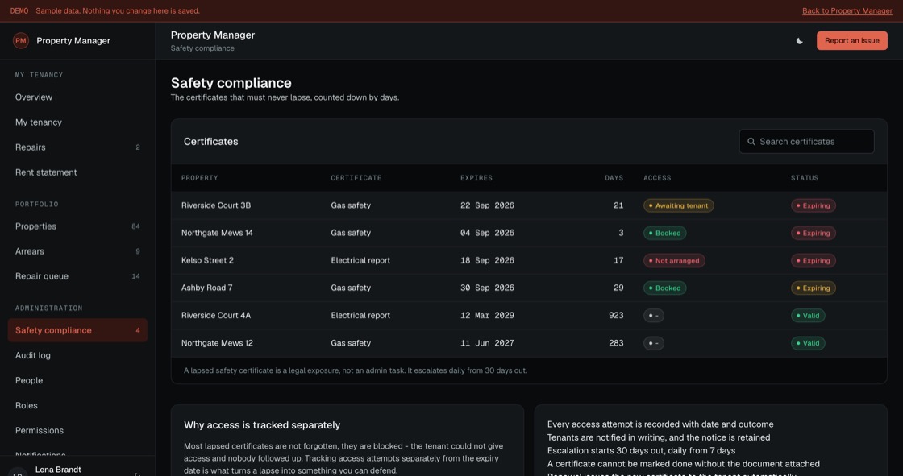Open Overview in the sidebar
The image size is (903, 476).
coord(77,97)
